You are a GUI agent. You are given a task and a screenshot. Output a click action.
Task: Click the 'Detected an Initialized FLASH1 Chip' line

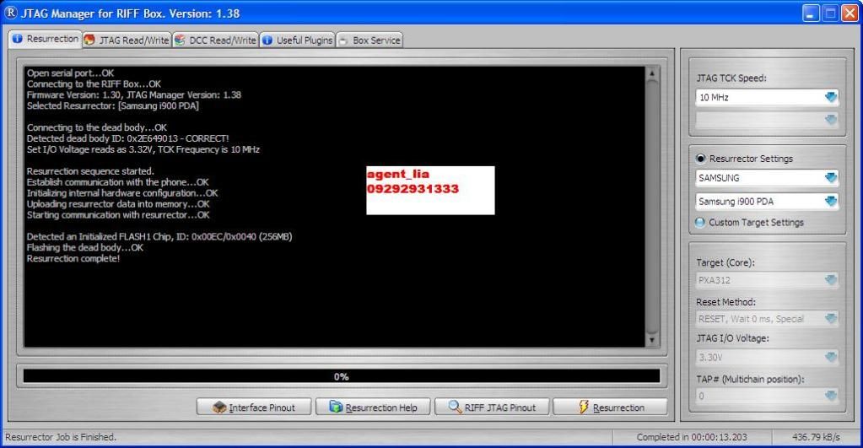tap(159, 237)
